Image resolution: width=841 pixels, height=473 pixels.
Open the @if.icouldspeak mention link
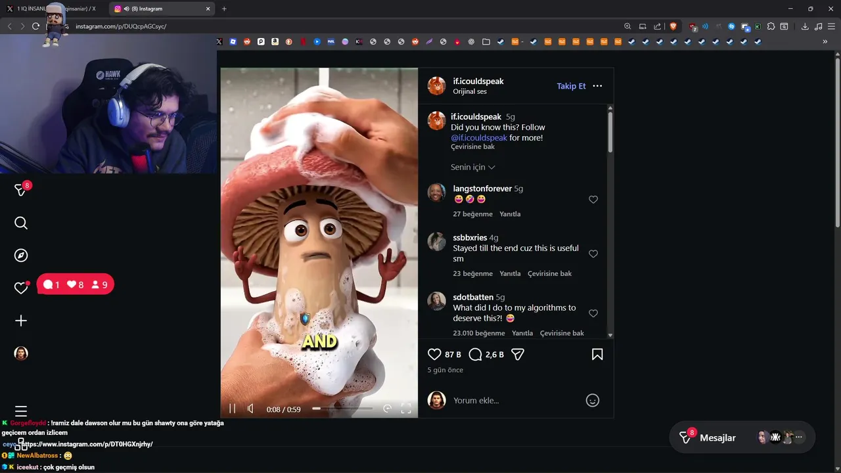[x=479, y=138]
